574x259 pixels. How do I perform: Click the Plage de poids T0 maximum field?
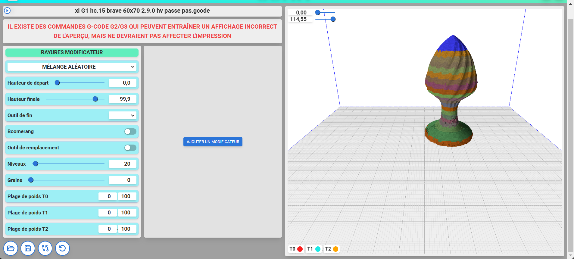(127, 196)
